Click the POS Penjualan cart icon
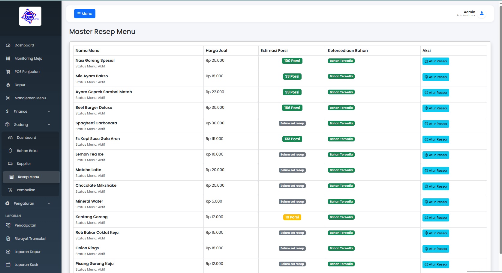Screen dimensions: 502x273 click(x=8, y=72)
